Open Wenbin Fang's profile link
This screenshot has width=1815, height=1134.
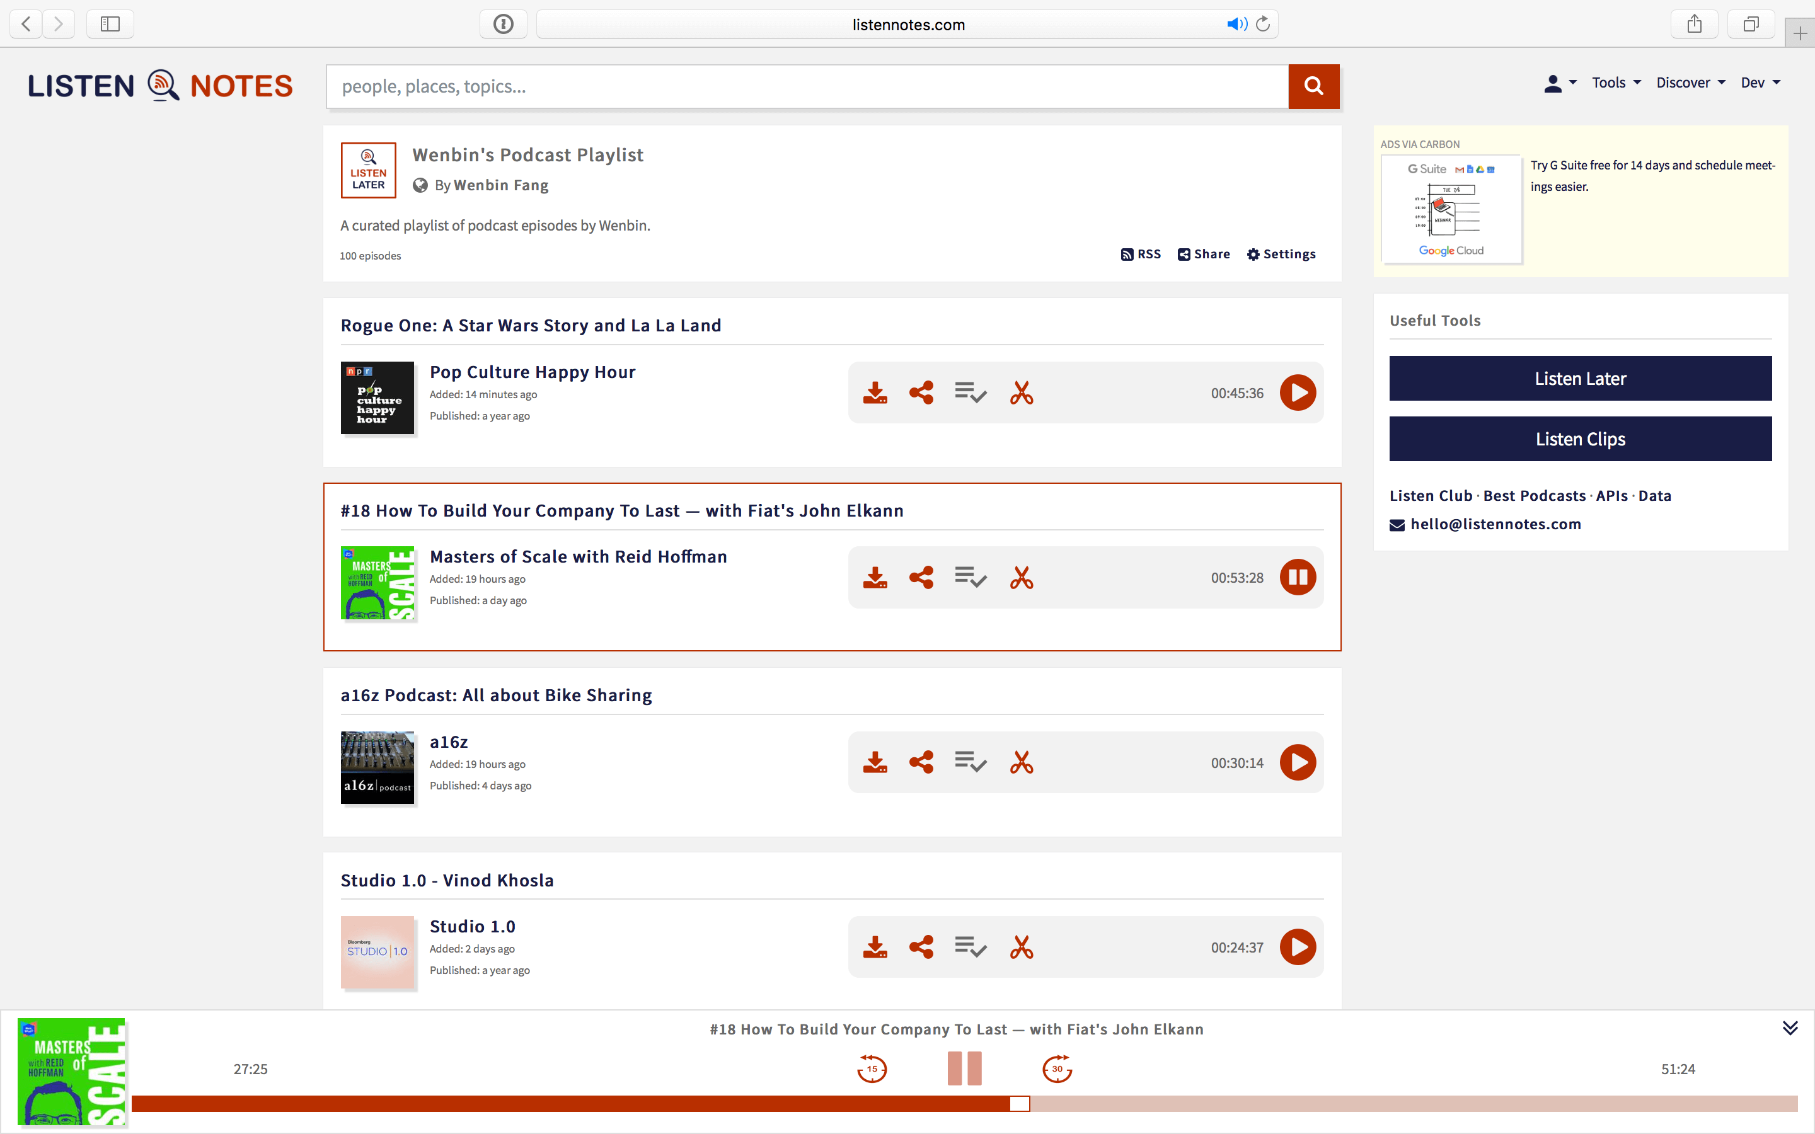click(x=501, y=185)
